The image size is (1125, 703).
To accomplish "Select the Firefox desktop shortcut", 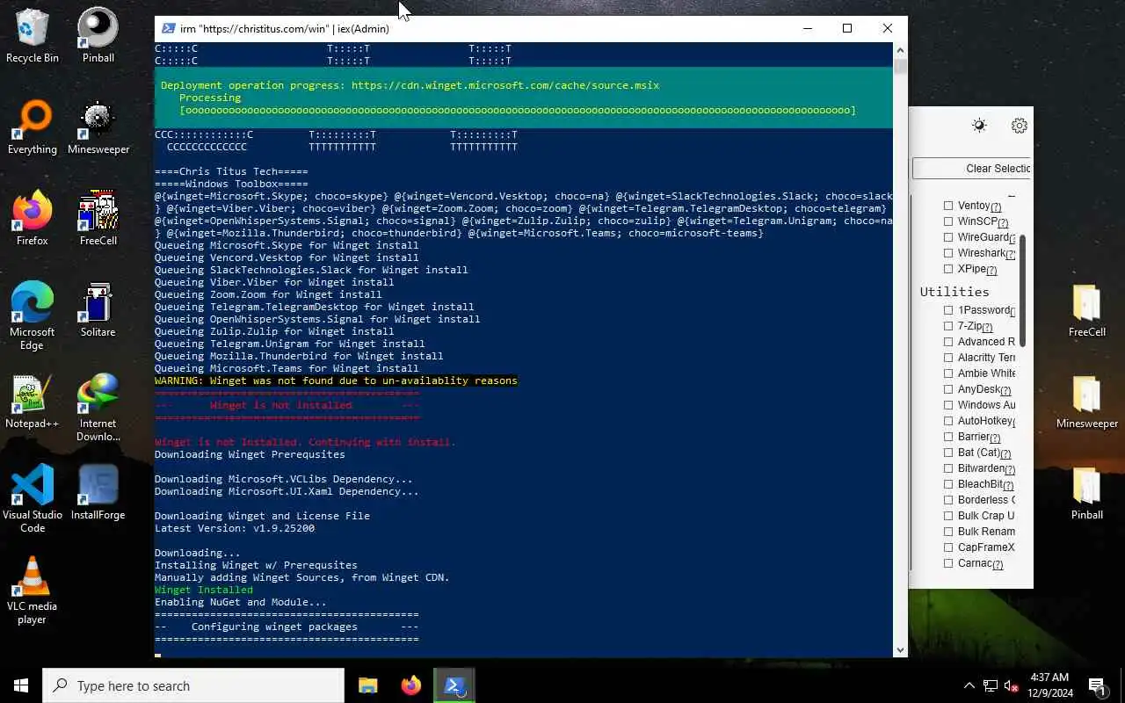I will 33,219.
